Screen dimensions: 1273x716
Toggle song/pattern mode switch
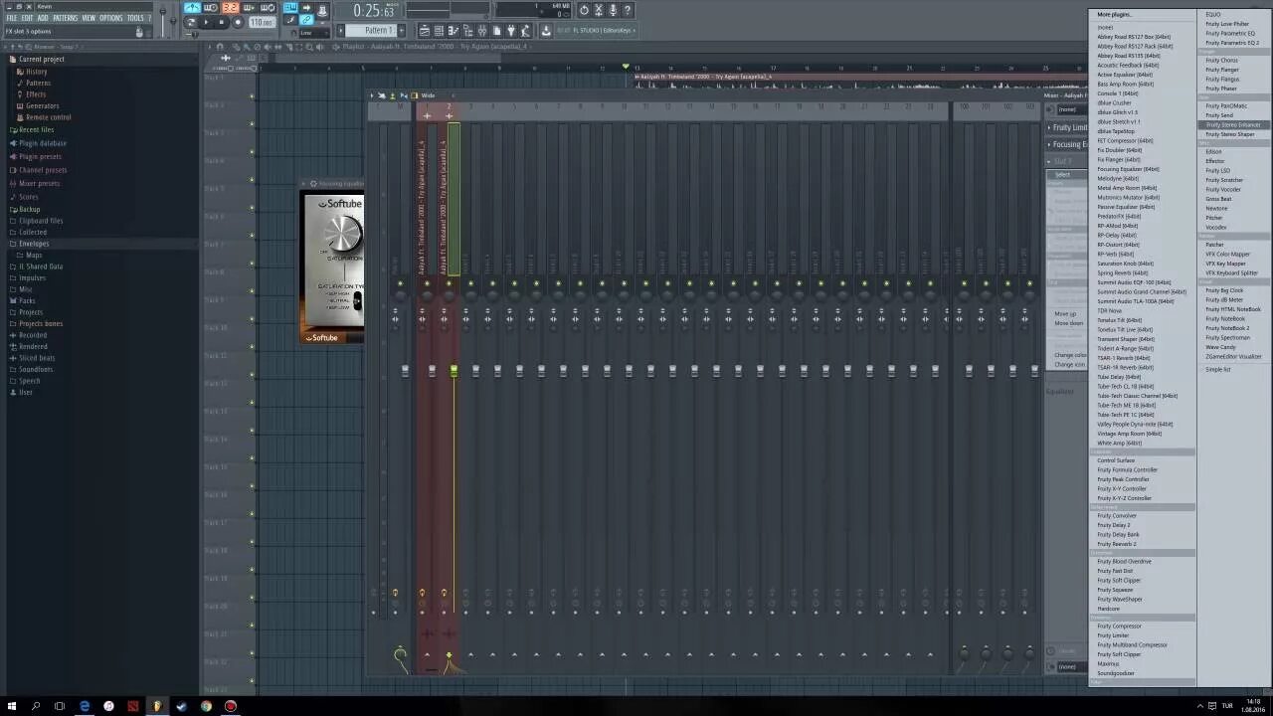[191, 22]
